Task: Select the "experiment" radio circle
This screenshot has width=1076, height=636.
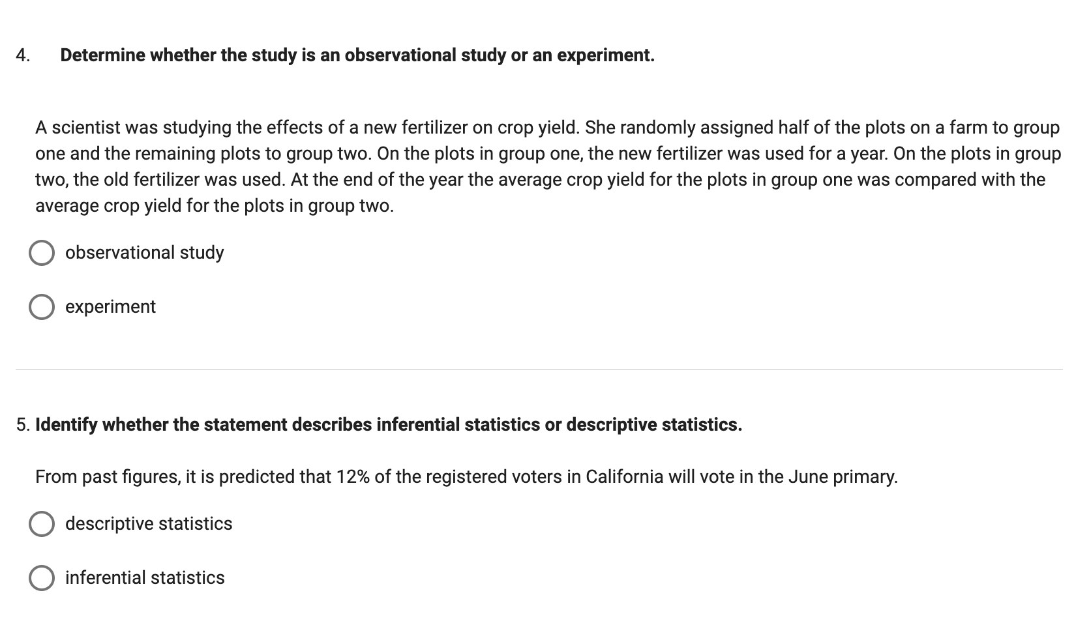Action: pyautogui.click(x=42, y=307)
